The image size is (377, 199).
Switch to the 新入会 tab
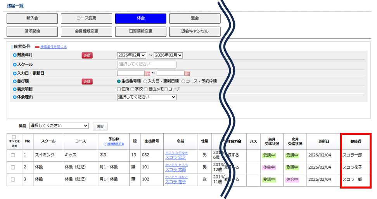(32, 18)
